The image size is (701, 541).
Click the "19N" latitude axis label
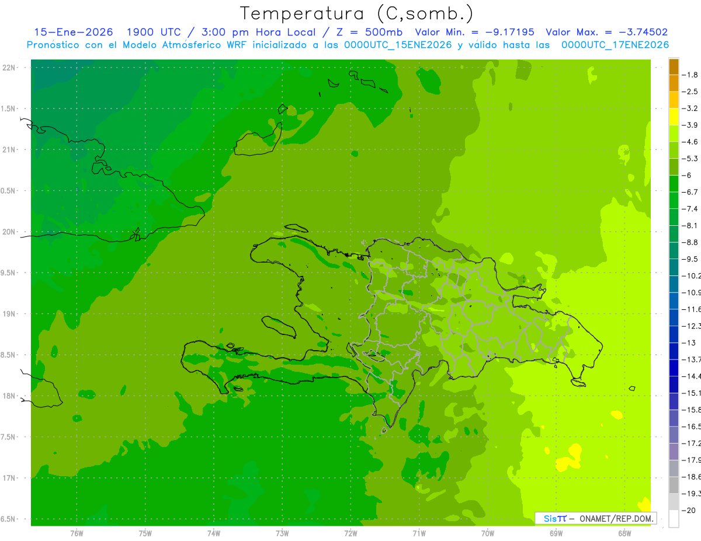click(x=9, y=313)
